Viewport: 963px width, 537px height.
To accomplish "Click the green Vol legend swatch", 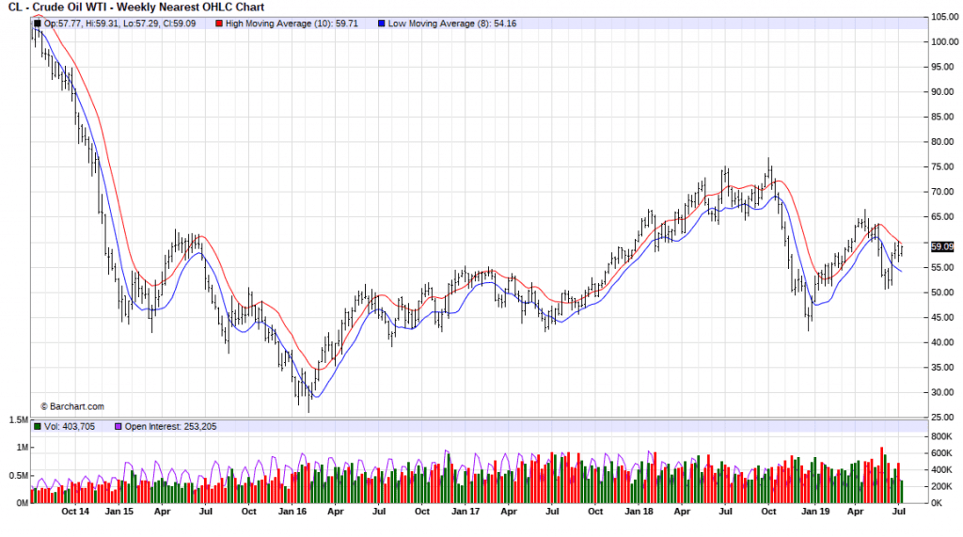I will coord(37,426).
